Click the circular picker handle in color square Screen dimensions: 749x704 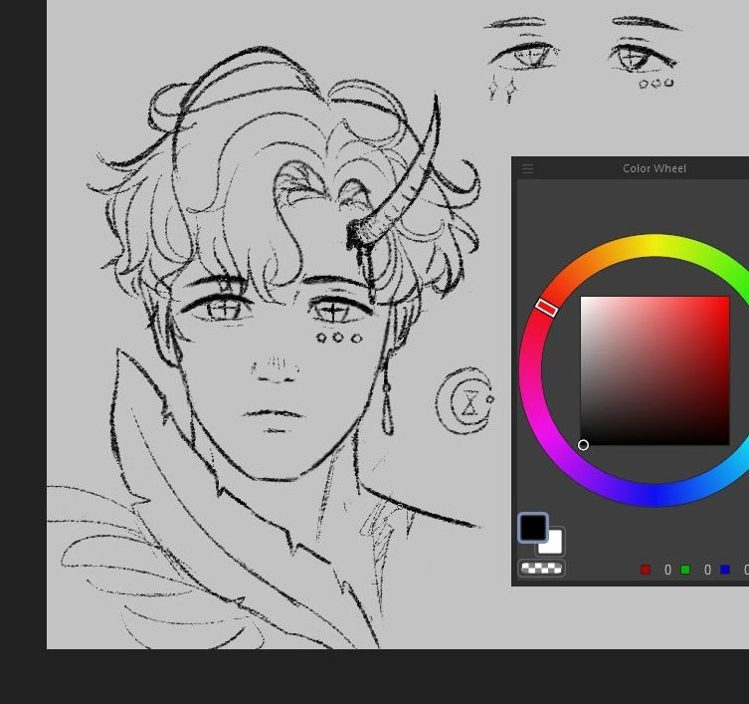point(583,445)
